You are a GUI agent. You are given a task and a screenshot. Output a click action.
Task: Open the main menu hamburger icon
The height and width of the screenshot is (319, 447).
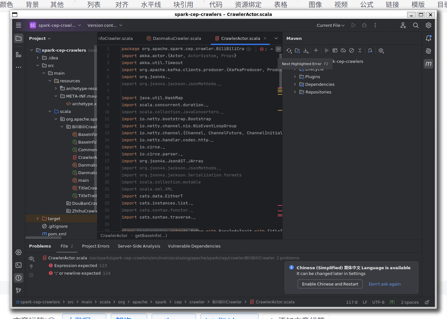tap(19, 25)
